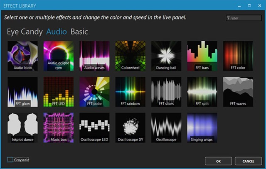Choose the FFT waves effect
The height and width of the screenshot is (169, 266).
(x=238, y=92)
